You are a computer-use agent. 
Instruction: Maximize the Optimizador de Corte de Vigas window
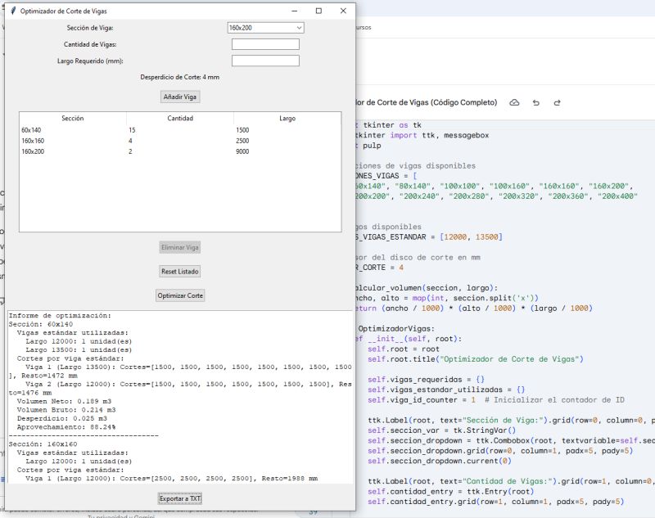click(318, 11)
